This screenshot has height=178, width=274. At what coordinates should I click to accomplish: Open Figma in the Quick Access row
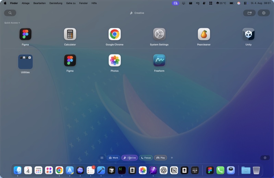pyautogui.click(x=25, y=34)
